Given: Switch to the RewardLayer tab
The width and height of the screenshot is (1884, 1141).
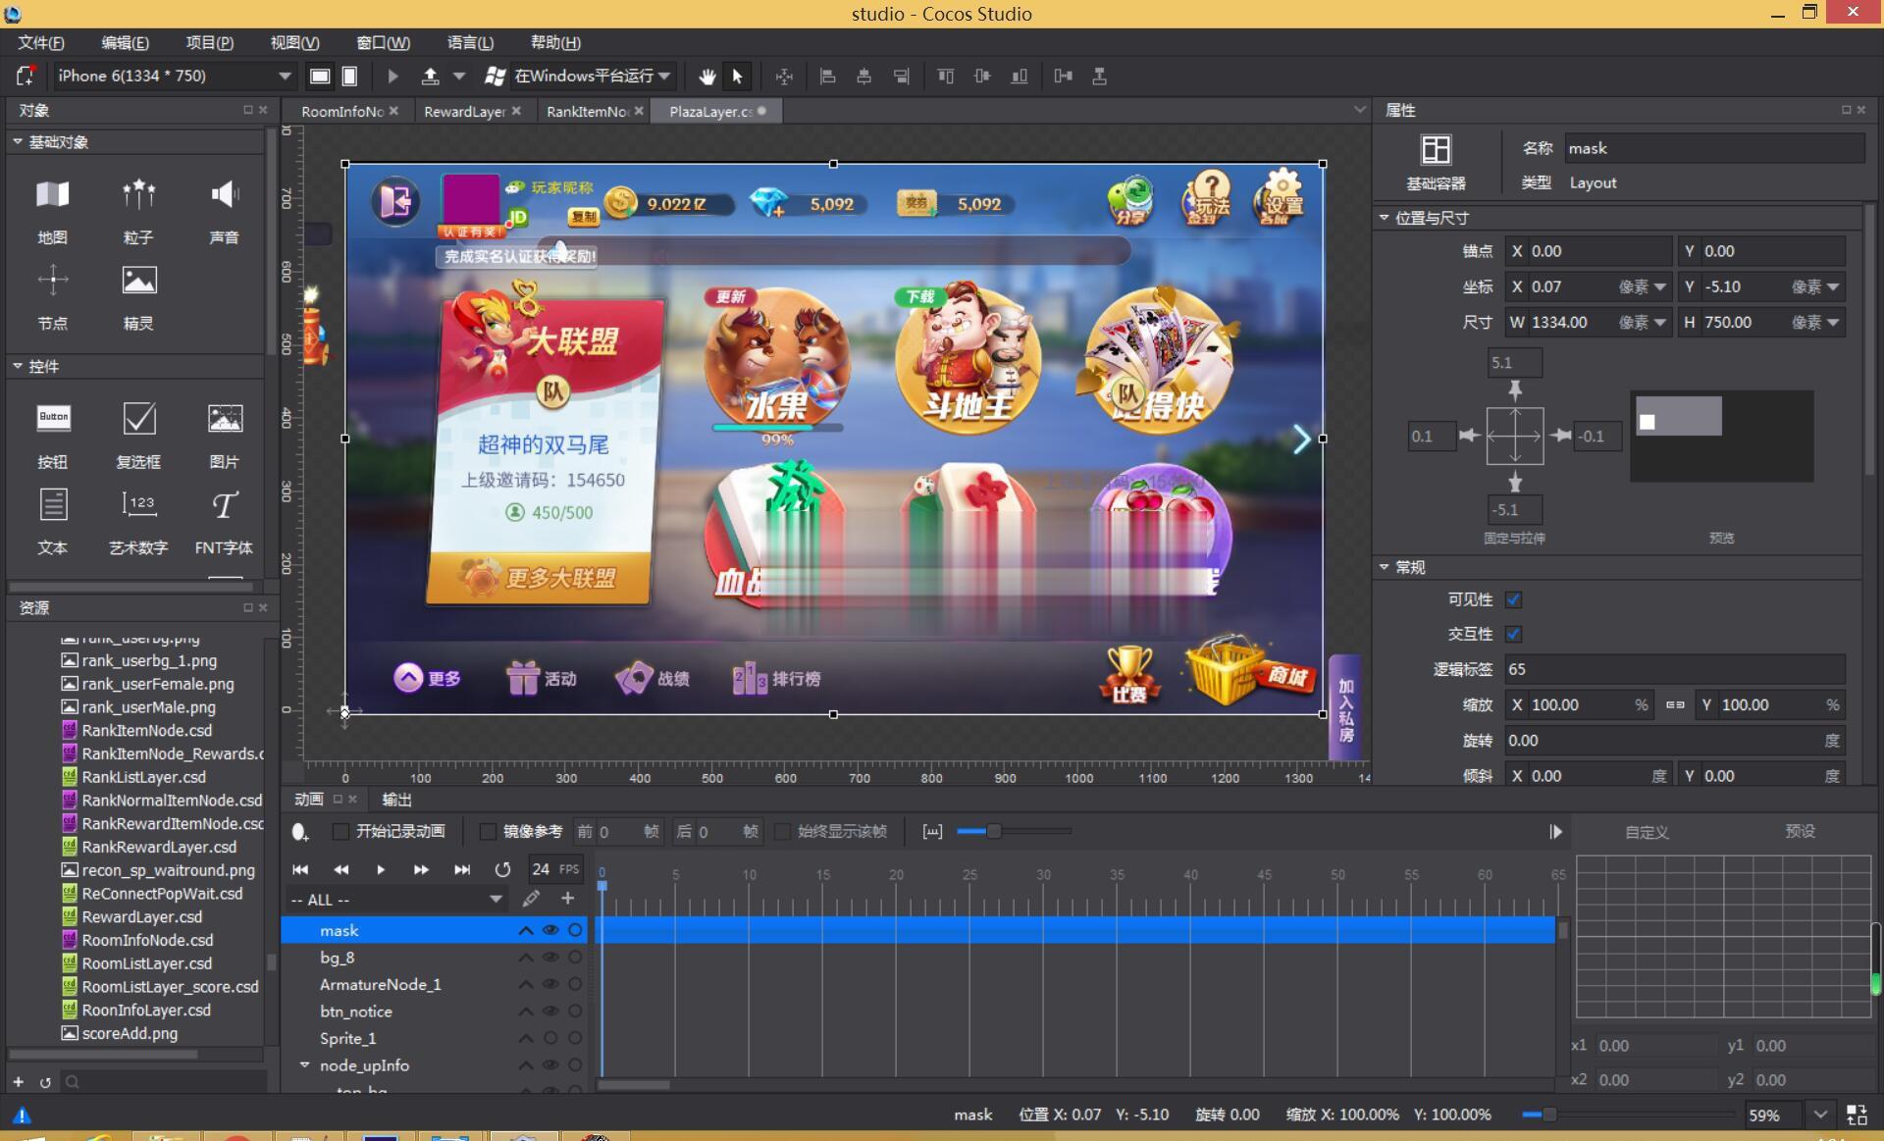Looking at the screenshot, I should click(x=463, y=112).
